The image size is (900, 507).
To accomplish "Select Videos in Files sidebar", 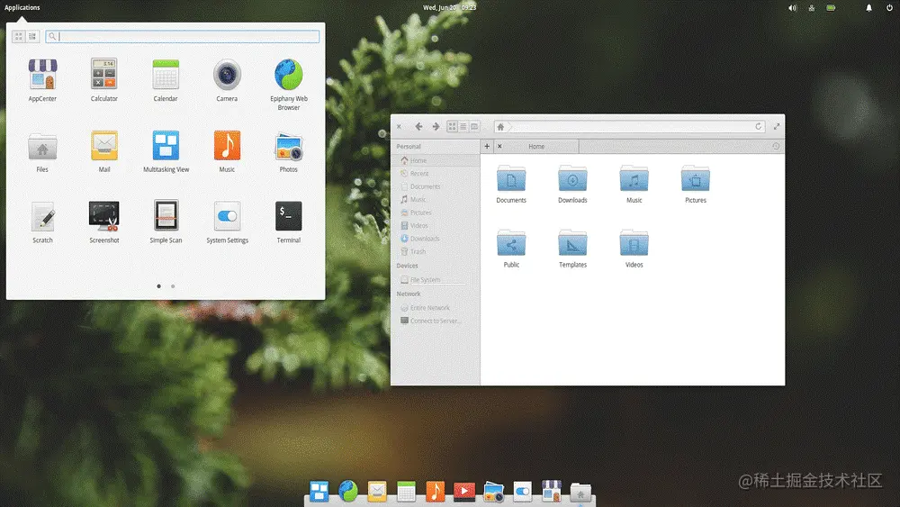I will [435, 226].
